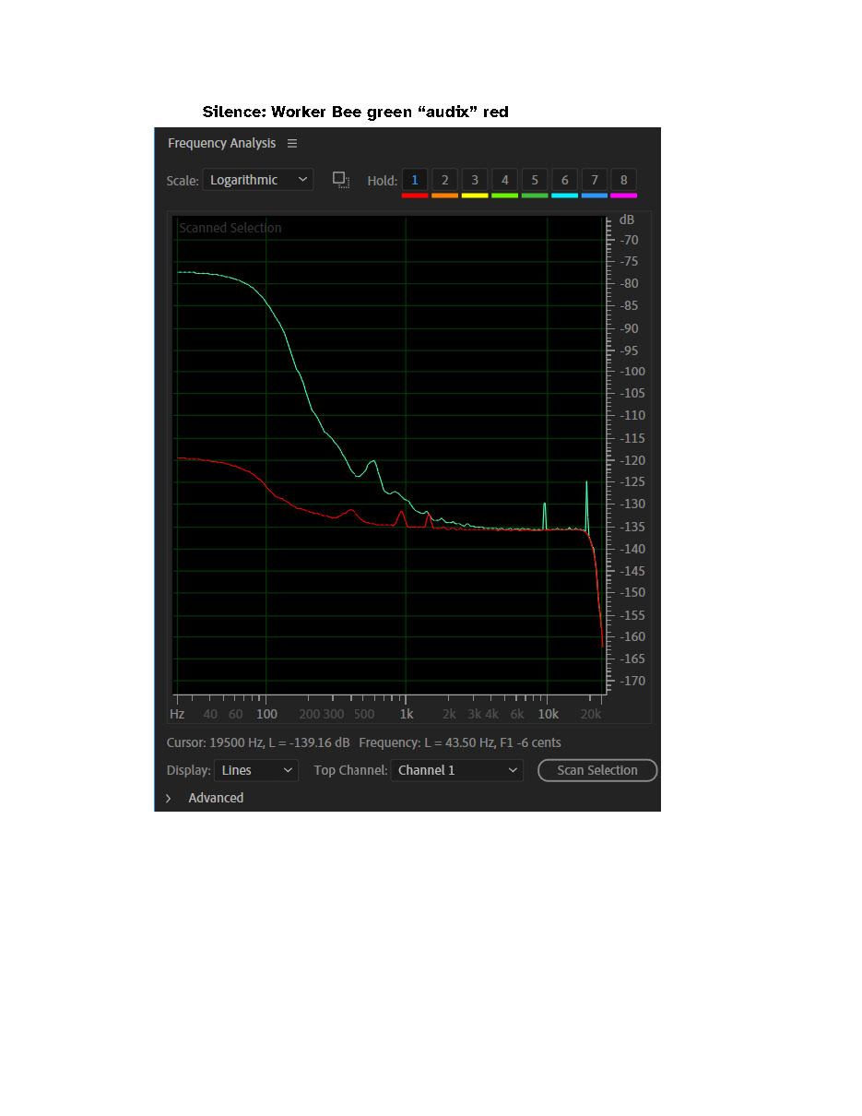Open the Scale Logarithmic dropdown

tap(258, 180)
